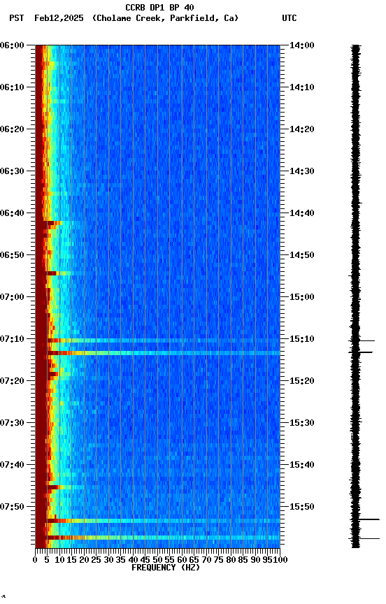The image size is (386, 604).
Task: Click the 06:10 PST time label
Action: pyautogui.click(x=12, y=87)
